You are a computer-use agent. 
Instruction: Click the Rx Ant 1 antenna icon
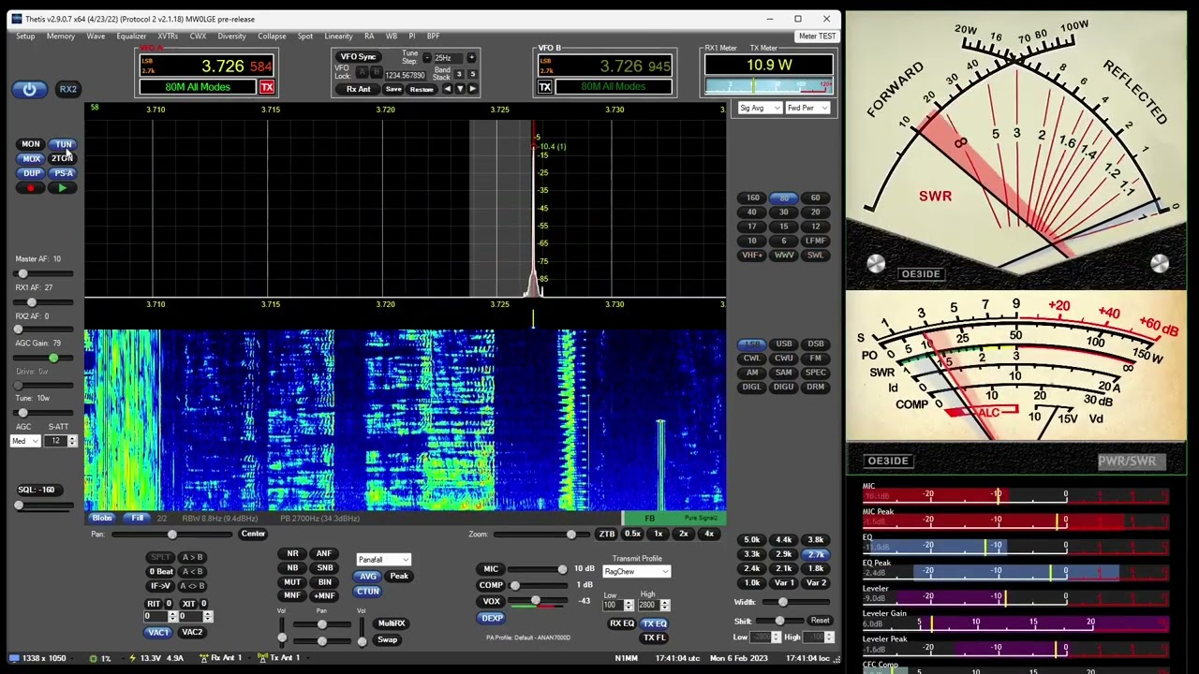(x=204, y=658)
